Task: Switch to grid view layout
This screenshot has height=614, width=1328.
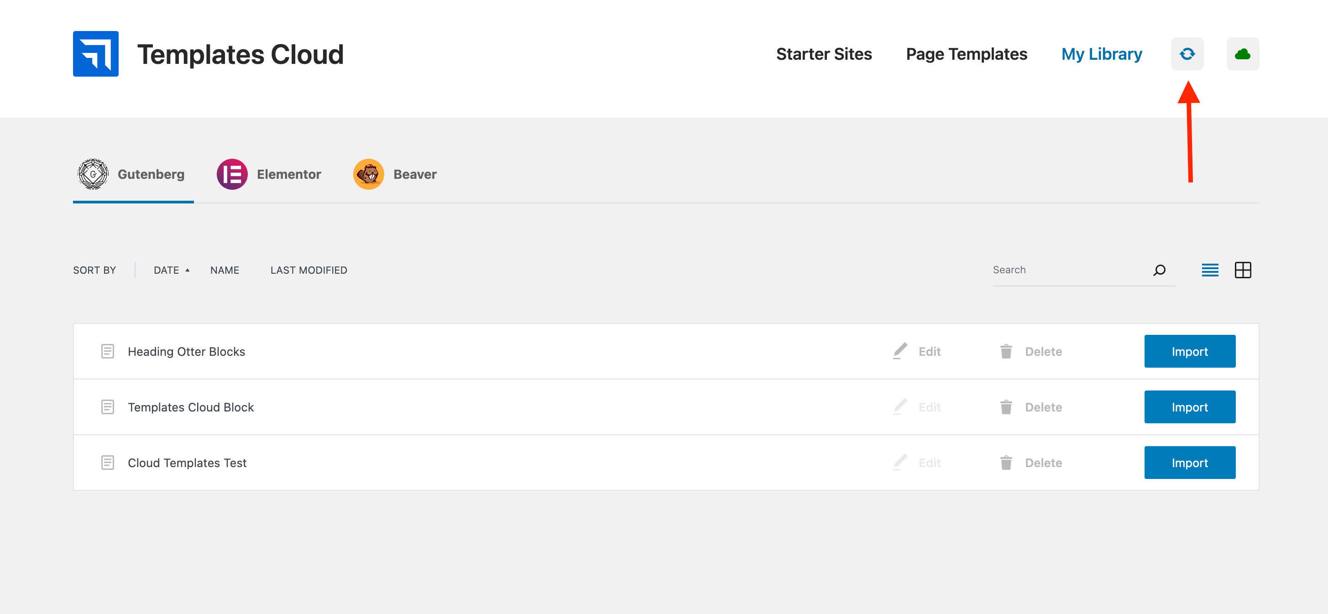Action: (1242, 270)
